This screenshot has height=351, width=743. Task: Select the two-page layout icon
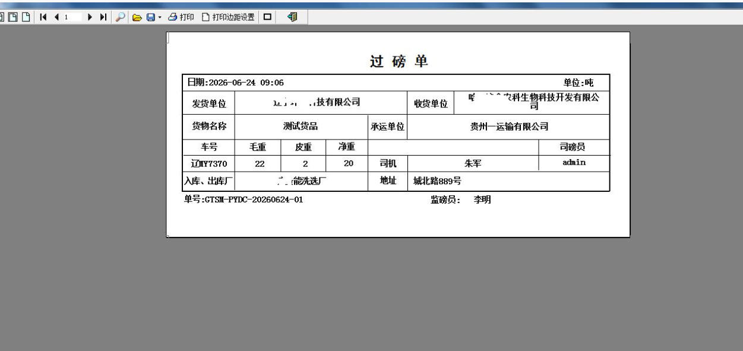pyautogui.click(x=14, y=18)
